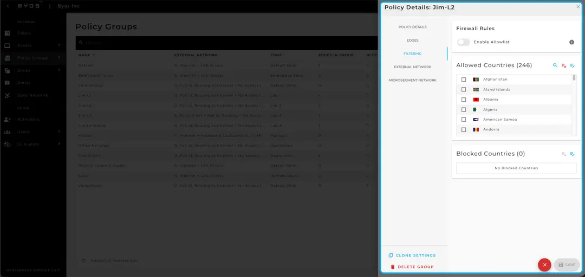Click the No Blocked Countries box

click(516, 168)
